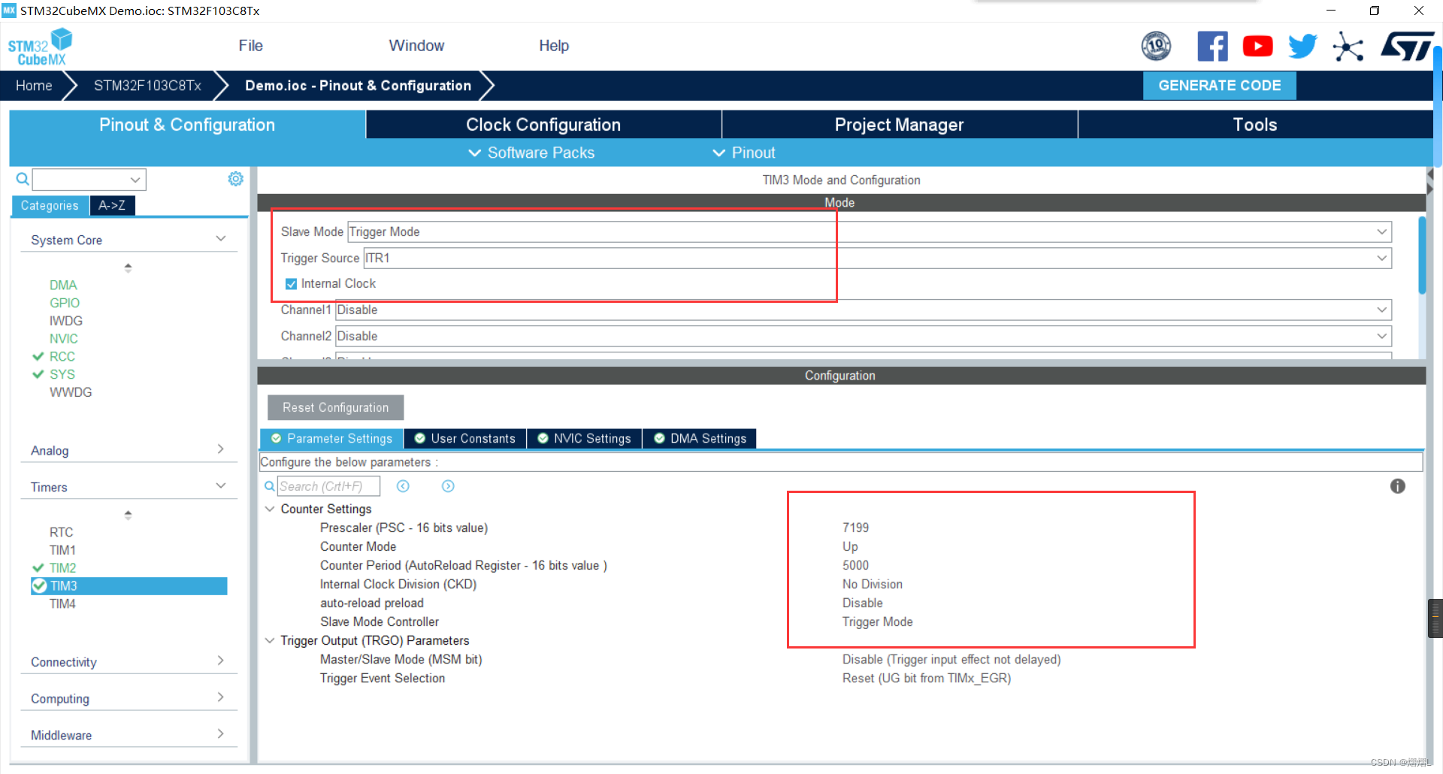Select GPIO in System Core
The image size is (1443, 774).
pos(65,303)
